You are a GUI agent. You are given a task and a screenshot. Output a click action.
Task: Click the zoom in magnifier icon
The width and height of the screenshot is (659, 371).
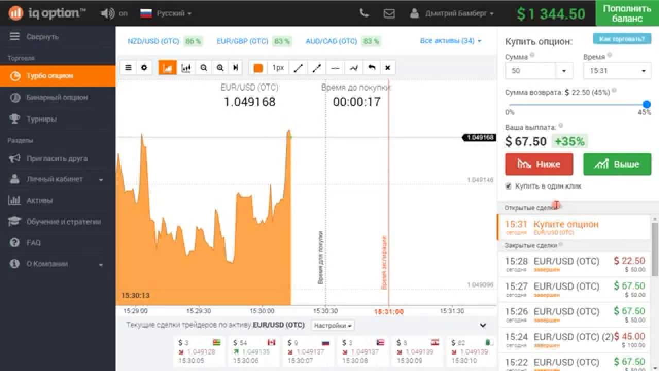pos(220,68)
